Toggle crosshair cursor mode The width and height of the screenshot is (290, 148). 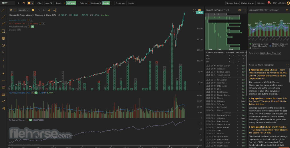(x=49, y=10)
